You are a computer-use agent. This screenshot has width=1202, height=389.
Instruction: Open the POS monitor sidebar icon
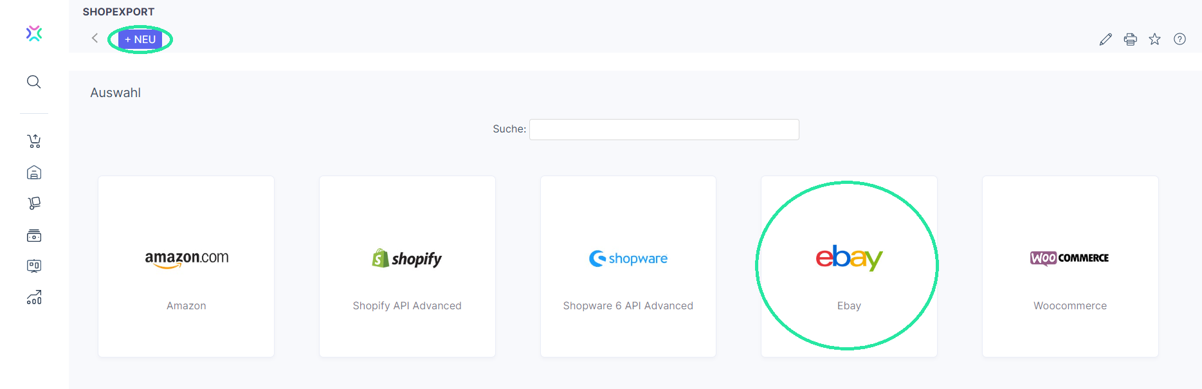tap(34, 266)
